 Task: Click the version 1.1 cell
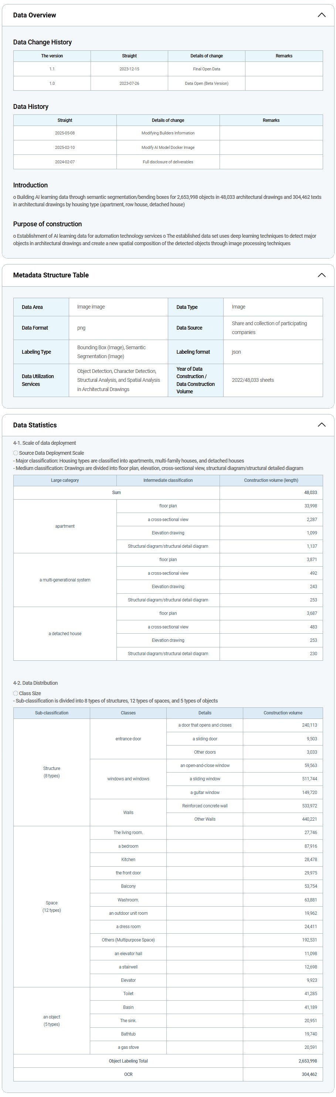pos(52,69)
